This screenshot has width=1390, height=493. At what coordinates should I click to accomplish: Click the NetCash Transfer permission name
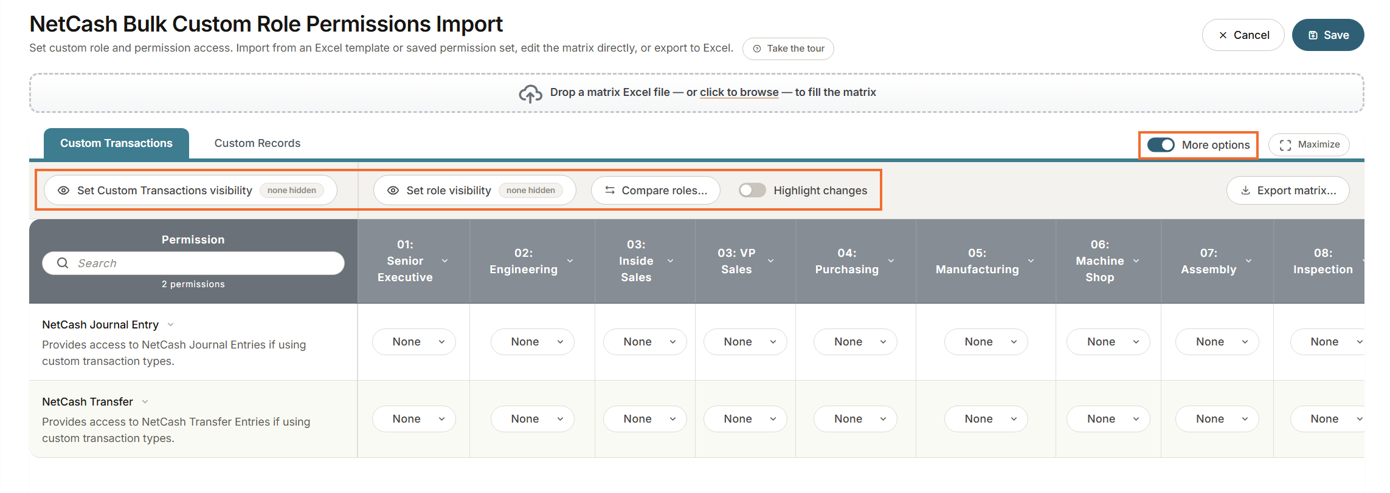(x=88, y=402)
